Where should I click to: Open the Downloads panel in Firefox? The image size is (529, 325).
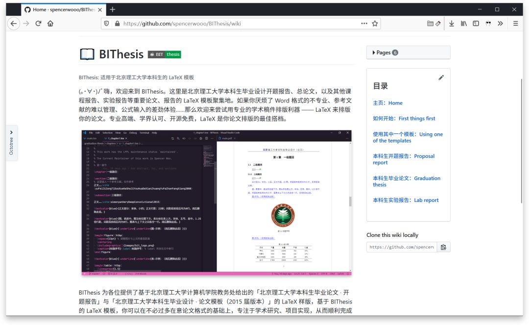[451, 23]
